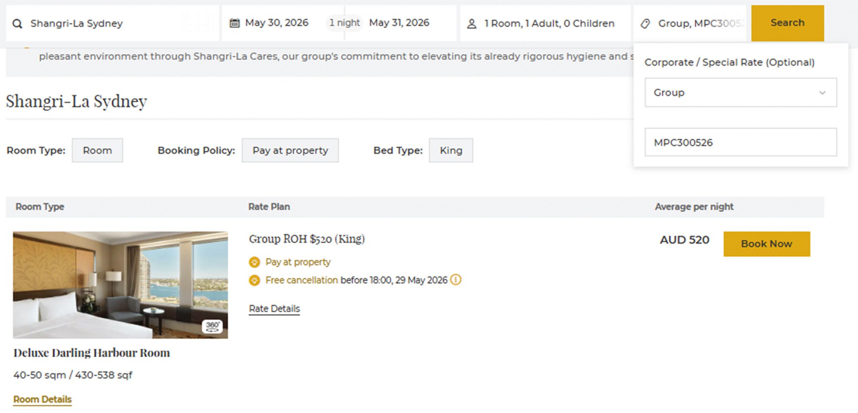This screenshot has height=413, width=858.
Task: Open the Rate Details link
Action: coord(274,309)
